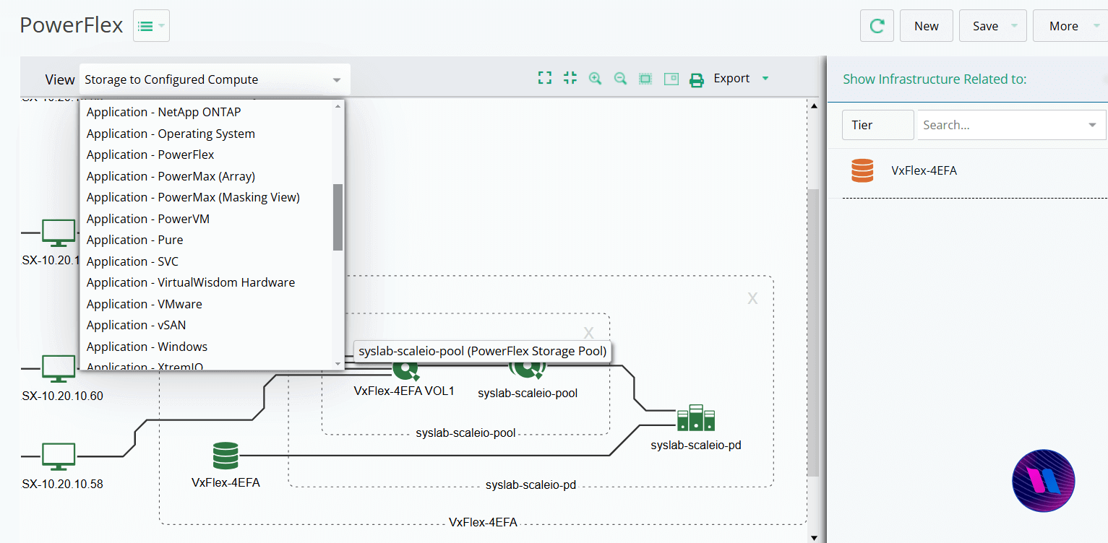Click the SX-10.20.10.60 host label

tap(62, 396)
